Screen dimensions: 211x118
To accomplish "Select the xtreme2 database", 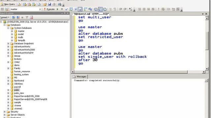I will [18, 108].
